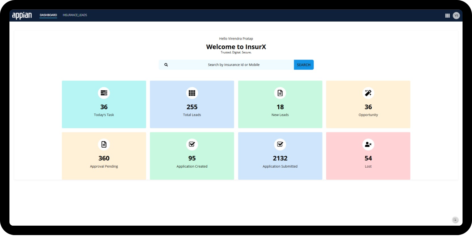The width and height of the screenshot is (472, 236).
Task: Click the Application Created checkmark icon
Action: coord(192,144)
